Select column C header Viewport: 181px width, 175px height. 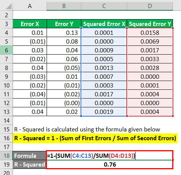coord(104,6)
